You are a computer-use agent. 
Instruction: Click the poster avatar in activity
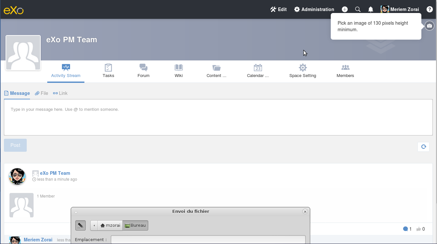(x=17, y=176)
